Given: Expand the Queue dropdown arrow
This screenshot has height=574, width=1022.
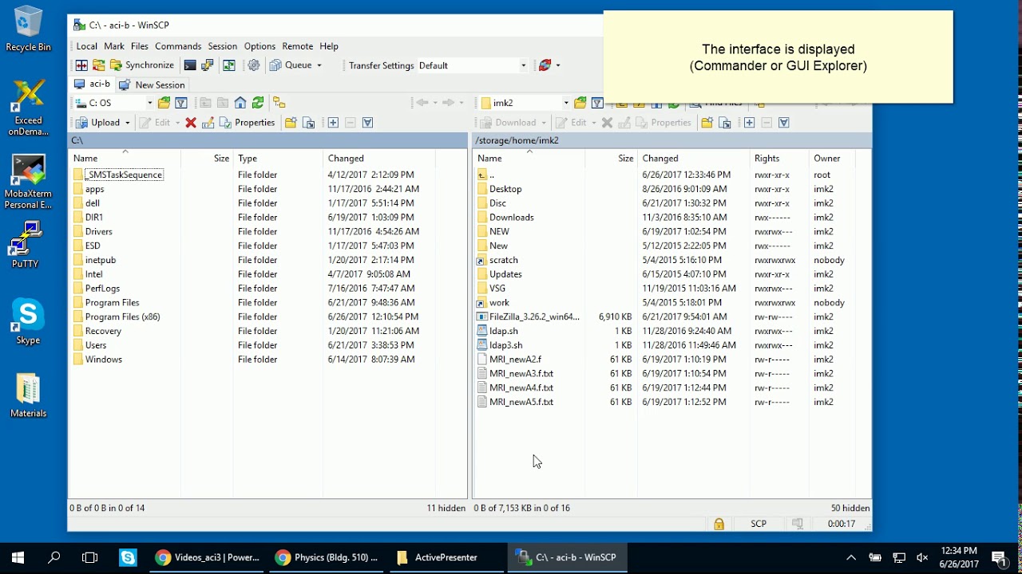Looking at the screenshot, I should 319,65.
